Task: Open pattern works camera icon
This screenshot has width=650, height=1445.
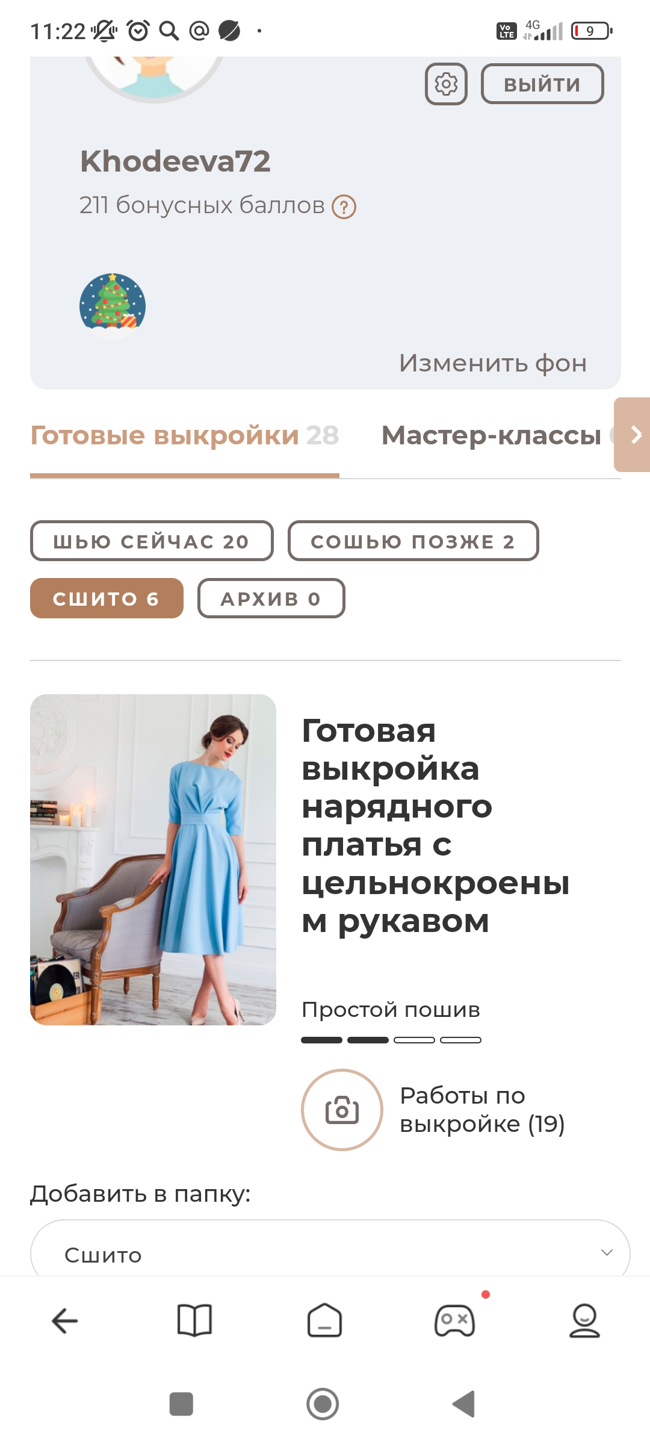Action: (342, 1110)
